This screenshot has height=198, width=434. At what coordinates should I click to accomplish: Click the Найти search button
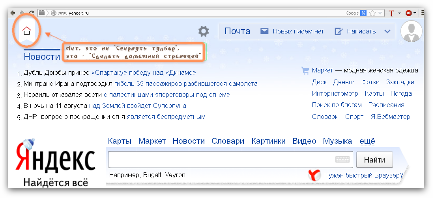[374, 159]
